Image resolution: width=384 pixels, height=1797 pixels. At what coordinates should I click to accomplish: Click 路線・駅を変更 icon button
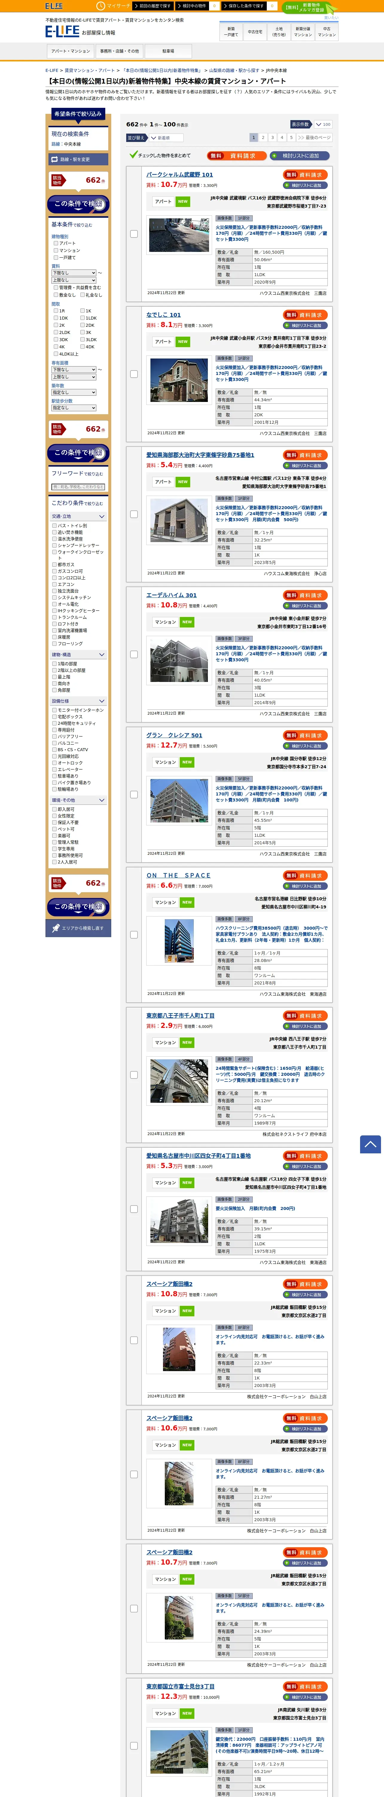click(78, 160)
